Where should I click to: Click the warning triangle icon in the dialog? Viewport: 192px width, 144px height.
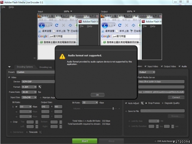point(62,57)
